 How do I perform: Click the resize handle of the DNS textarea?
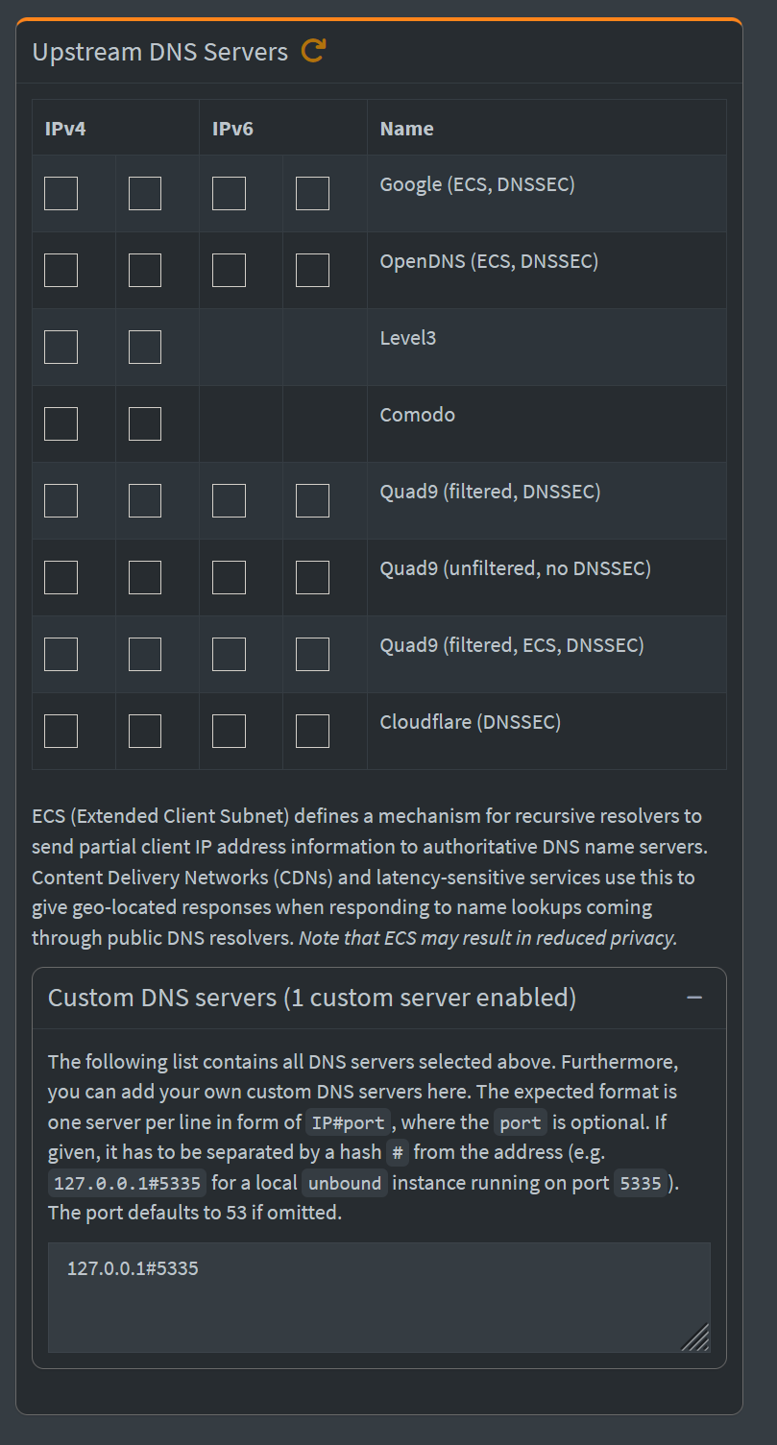696,1337
